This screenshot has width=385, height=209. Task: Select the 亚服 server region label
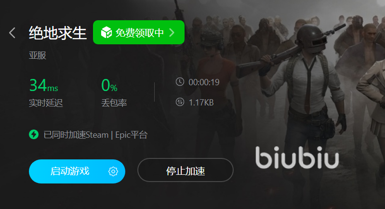click(x=38, y=55)
